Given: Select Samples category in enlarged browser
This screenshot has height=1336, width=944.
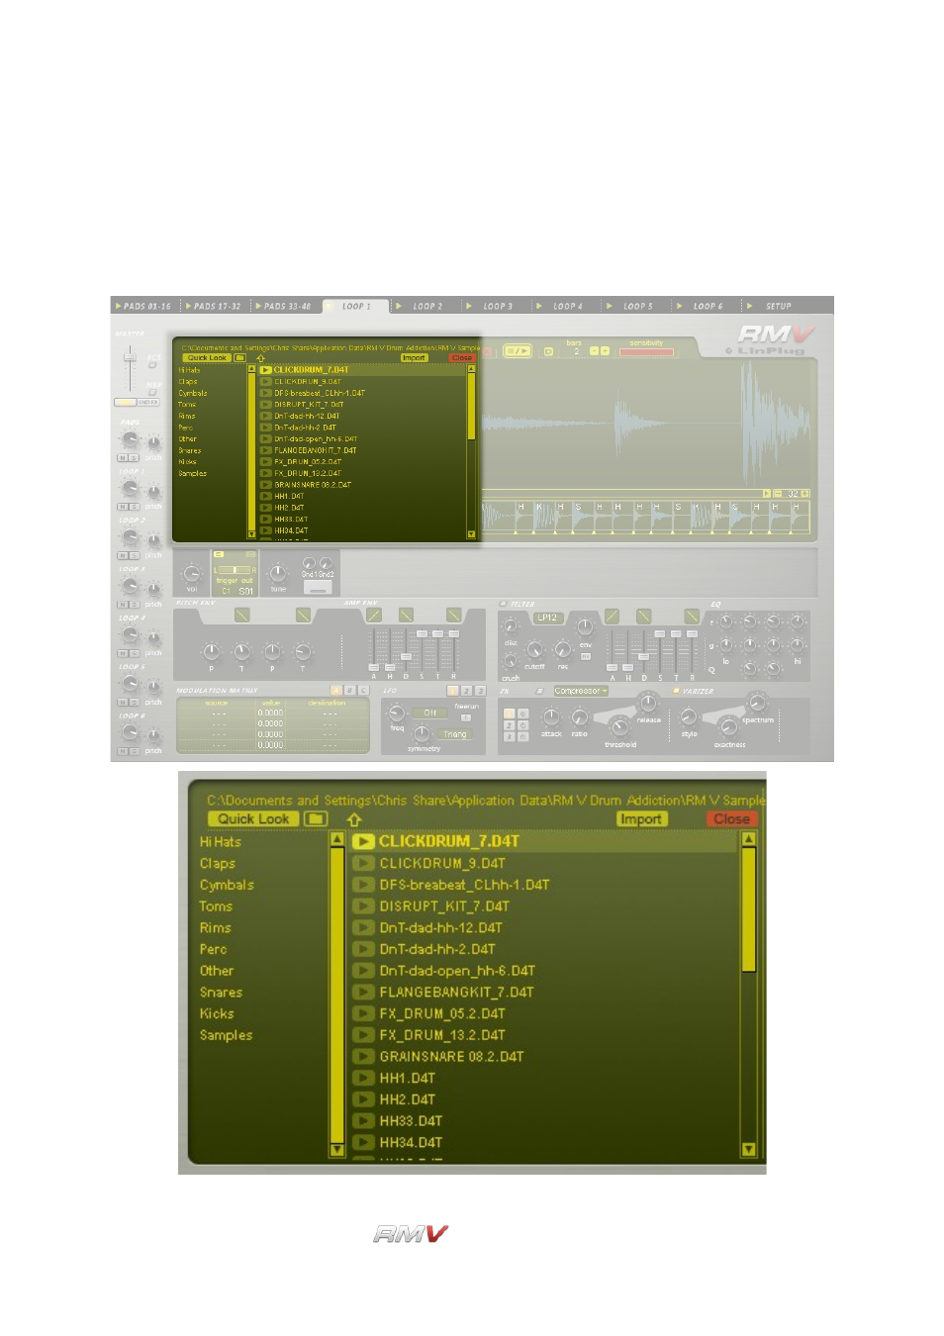Looking at the screenshot, I should click(x=226, y=1035).
